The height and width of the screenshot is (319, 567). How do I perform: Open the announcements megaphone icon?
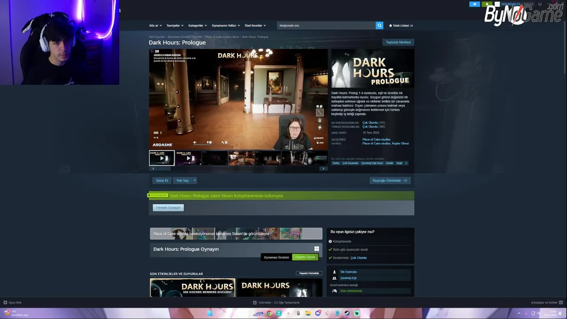[474, 4]
